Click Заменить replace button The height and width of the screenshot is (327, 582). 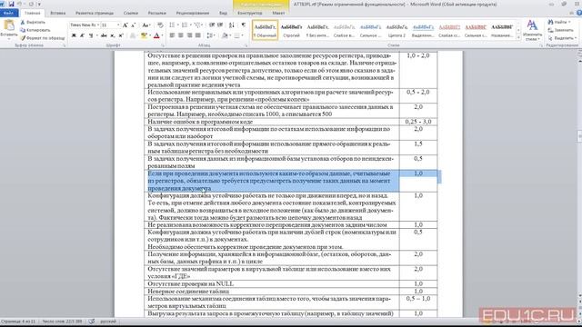560,30
